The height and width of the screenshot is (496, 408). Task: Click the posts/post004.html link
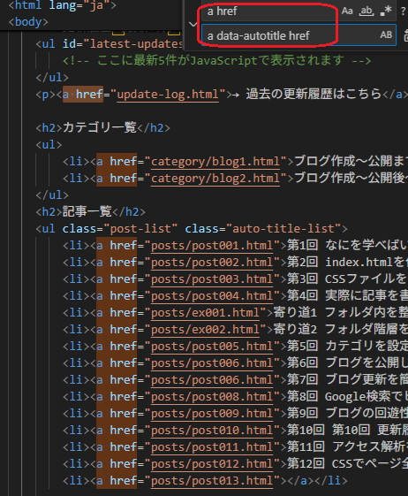pos(212,296)
